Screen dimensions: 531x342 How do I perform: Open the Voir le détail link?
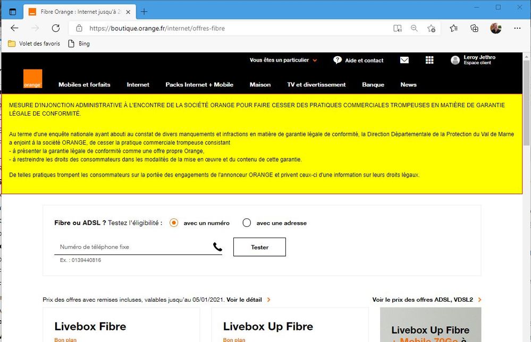pos(248,300)
